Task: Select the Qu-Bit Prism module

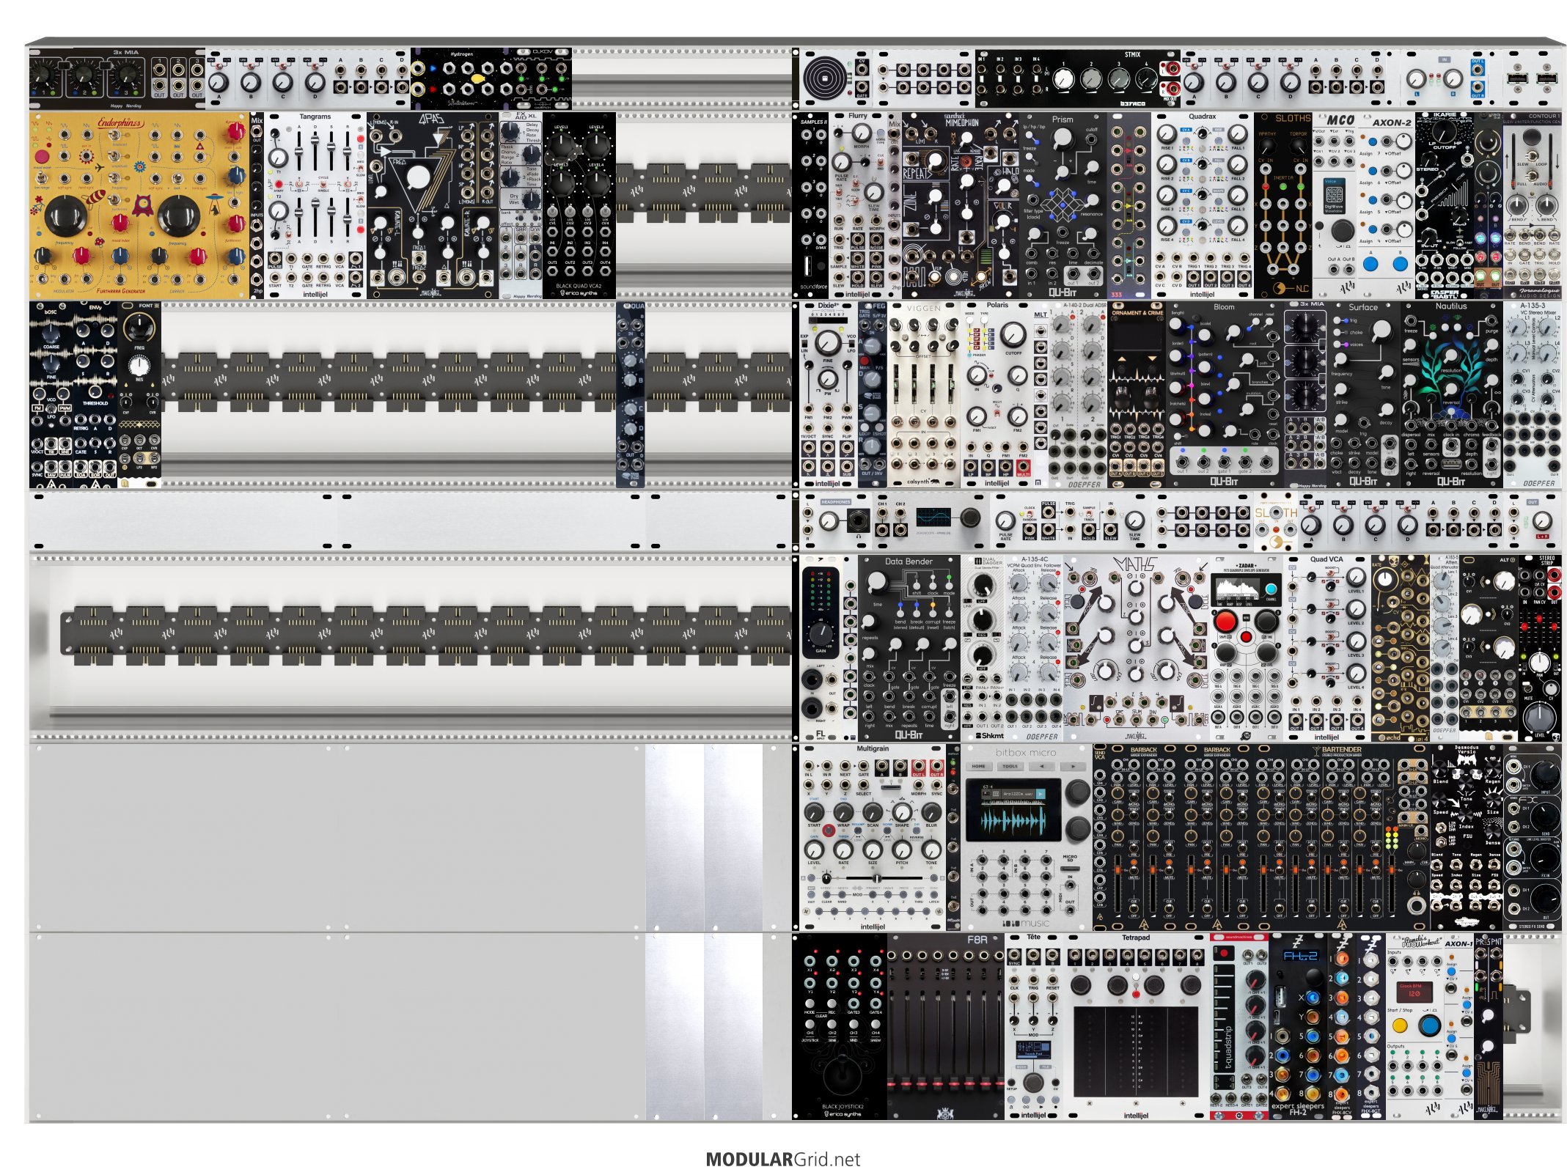Action: pos(1063,205)
